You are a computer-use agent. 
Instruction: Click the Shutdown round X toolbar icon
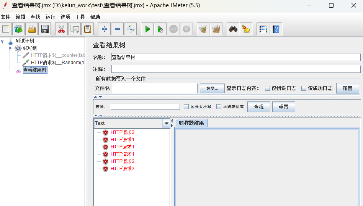coord(186,29)
